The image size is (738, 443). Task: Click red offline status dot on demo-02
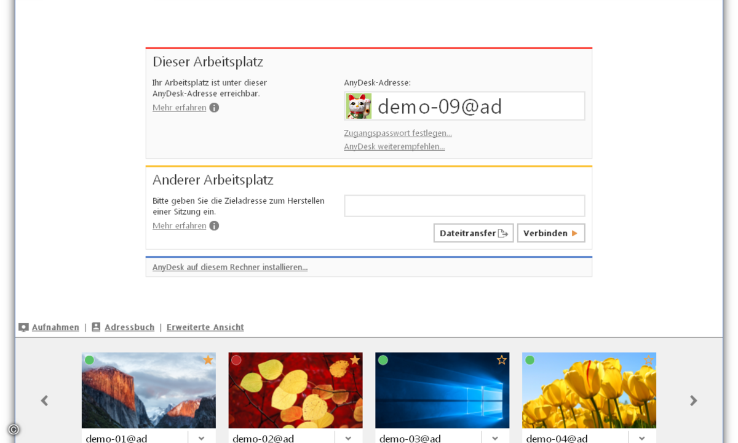coord(236,360)
